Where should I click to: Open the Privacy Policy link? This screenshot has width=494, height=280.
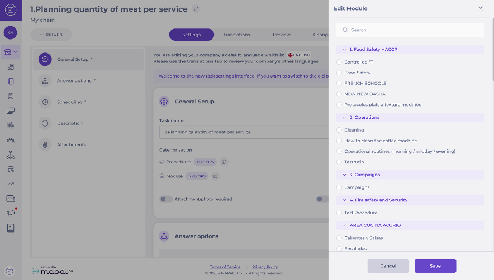tap(264, 267)
